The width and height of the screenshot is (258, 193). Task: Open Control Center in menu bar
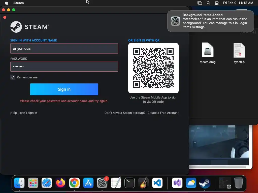coord(217,3)
